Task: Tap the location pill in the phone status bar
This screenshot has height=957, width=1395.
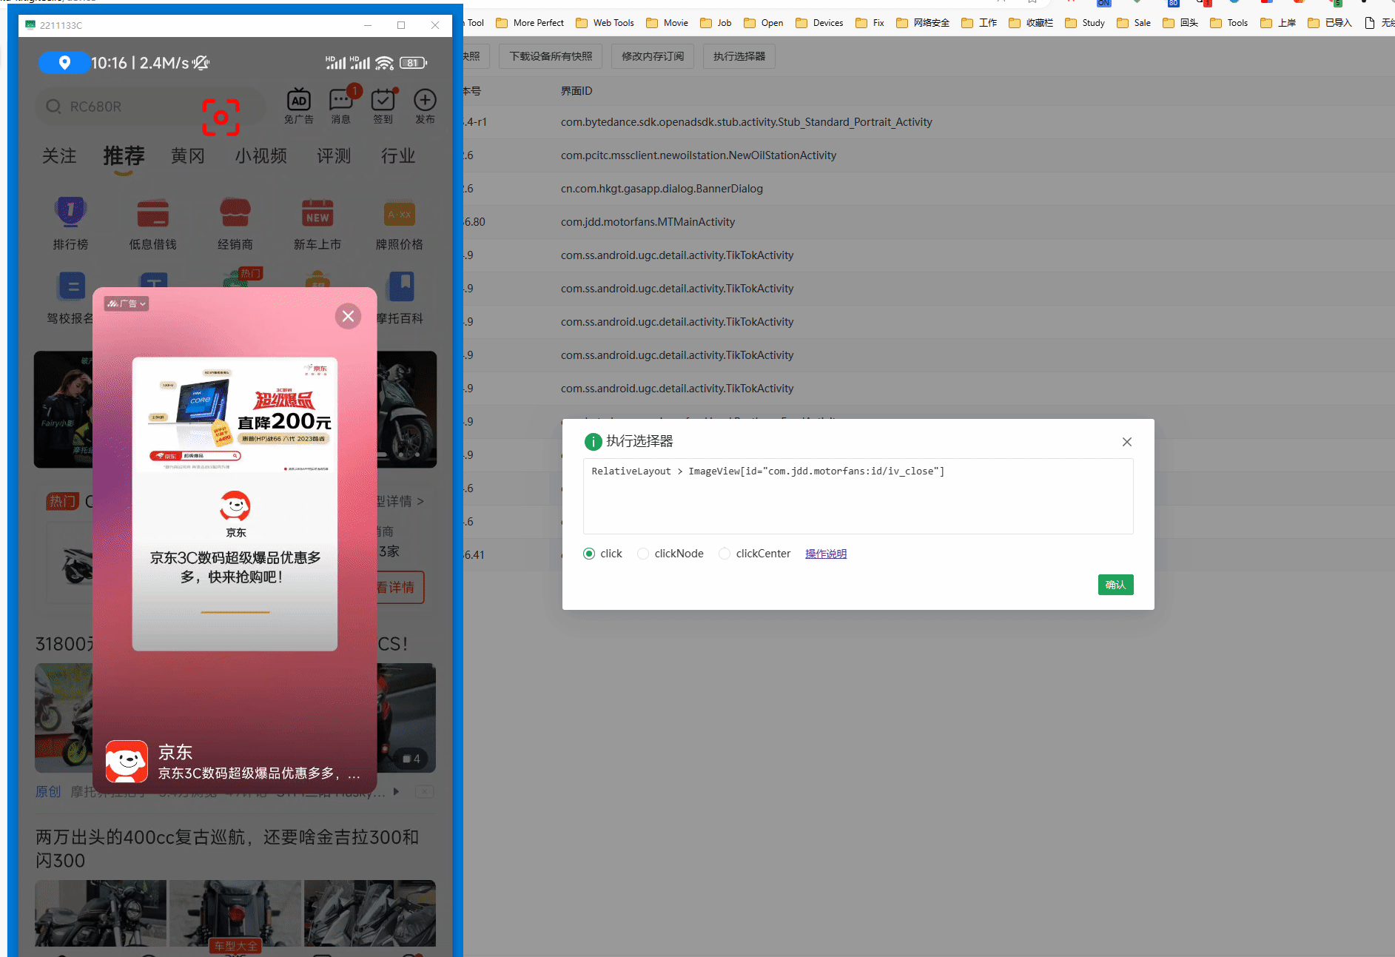Action: pos(64,63)
